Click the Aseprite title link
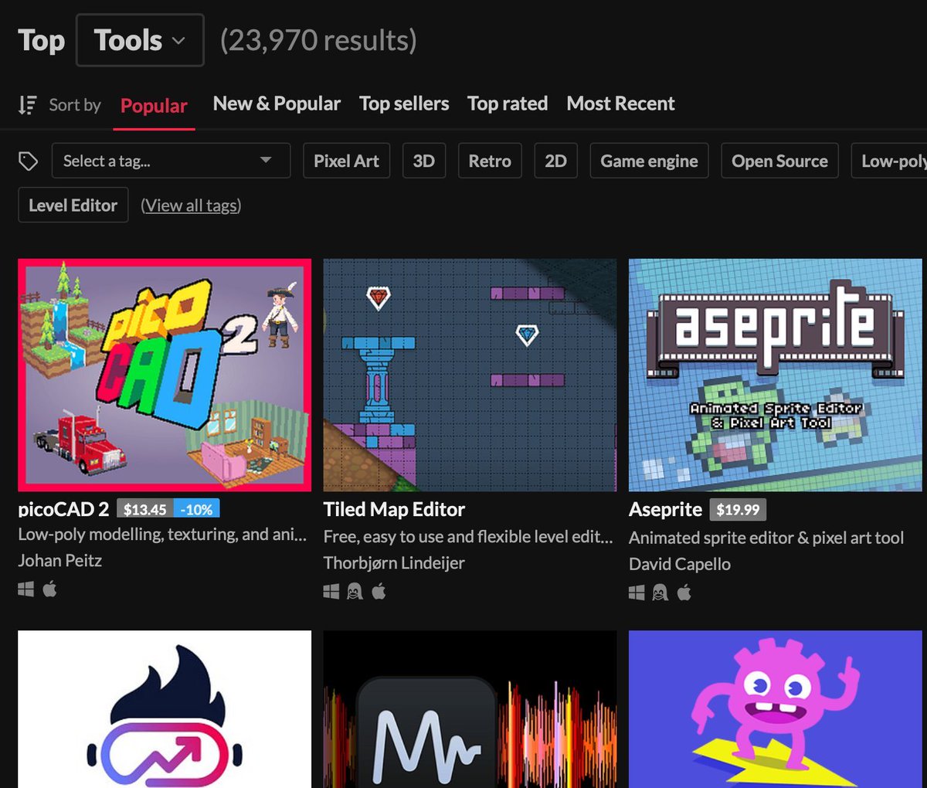Viewport: 927px width, 788px height. [665, 510]
